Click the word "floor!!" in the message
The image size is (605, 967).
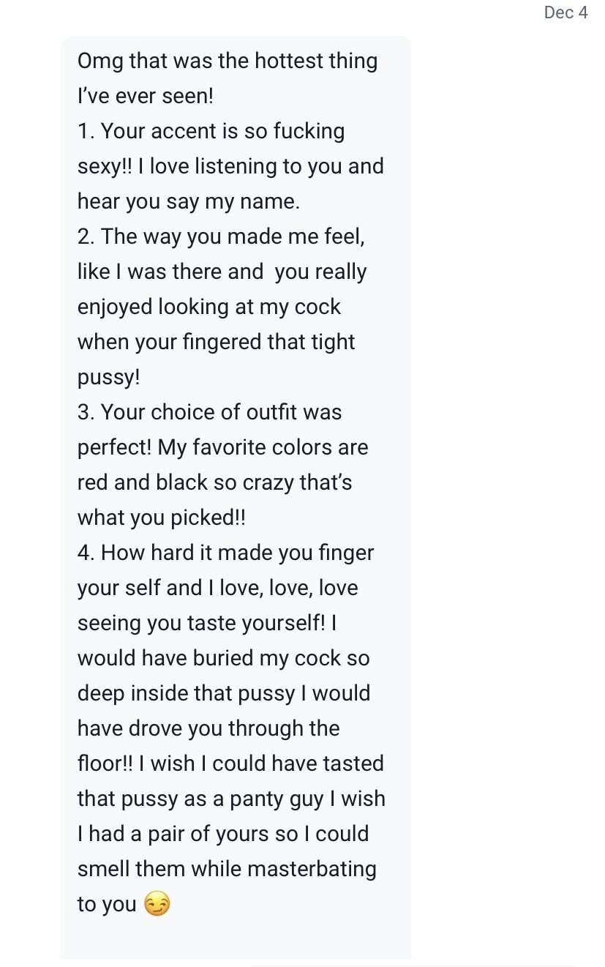(x=110, y=763)
